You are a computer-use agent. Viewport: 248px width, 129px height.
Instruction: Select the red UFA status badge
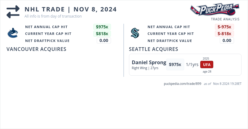pos(207,64)
